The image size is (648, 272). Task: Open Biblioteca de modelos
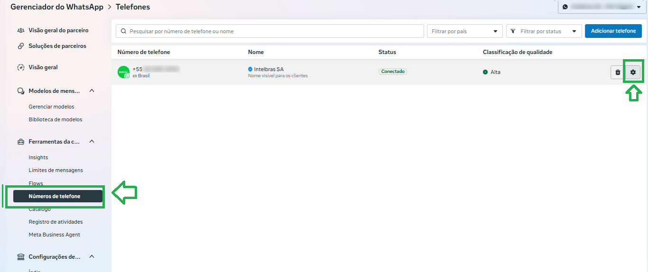click(x=56, y=119)
